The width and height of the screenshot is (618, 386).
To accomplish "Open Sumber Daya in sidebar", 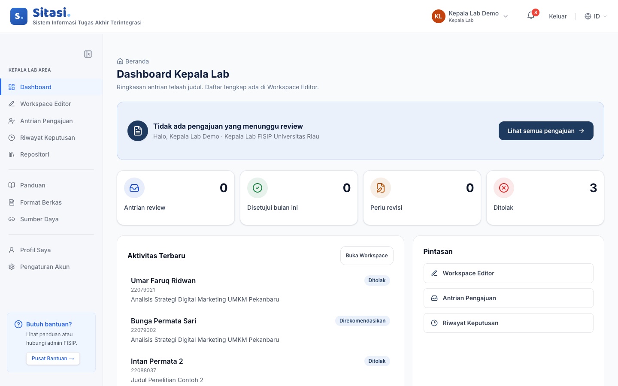I will tap(51, 219).
